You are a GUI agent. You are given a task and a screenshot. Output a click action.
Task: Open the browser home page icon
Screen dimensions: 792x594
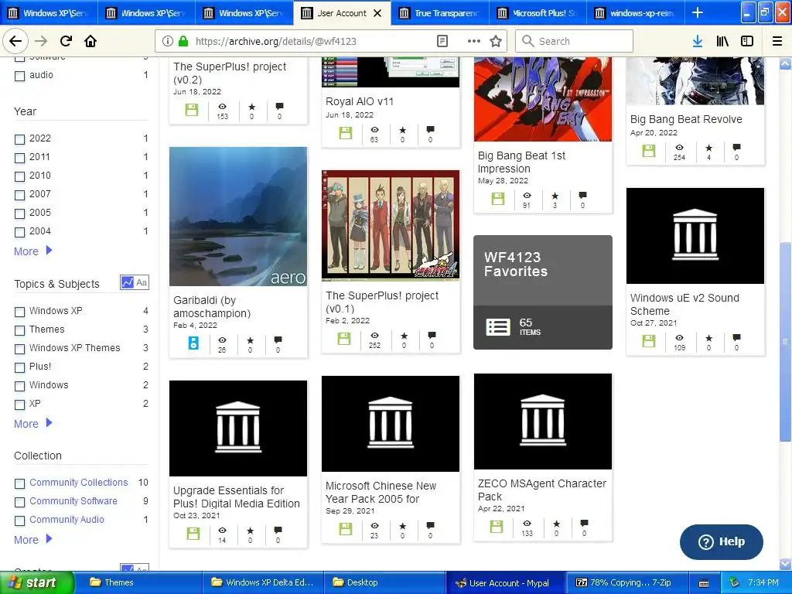tap(90, 41)
